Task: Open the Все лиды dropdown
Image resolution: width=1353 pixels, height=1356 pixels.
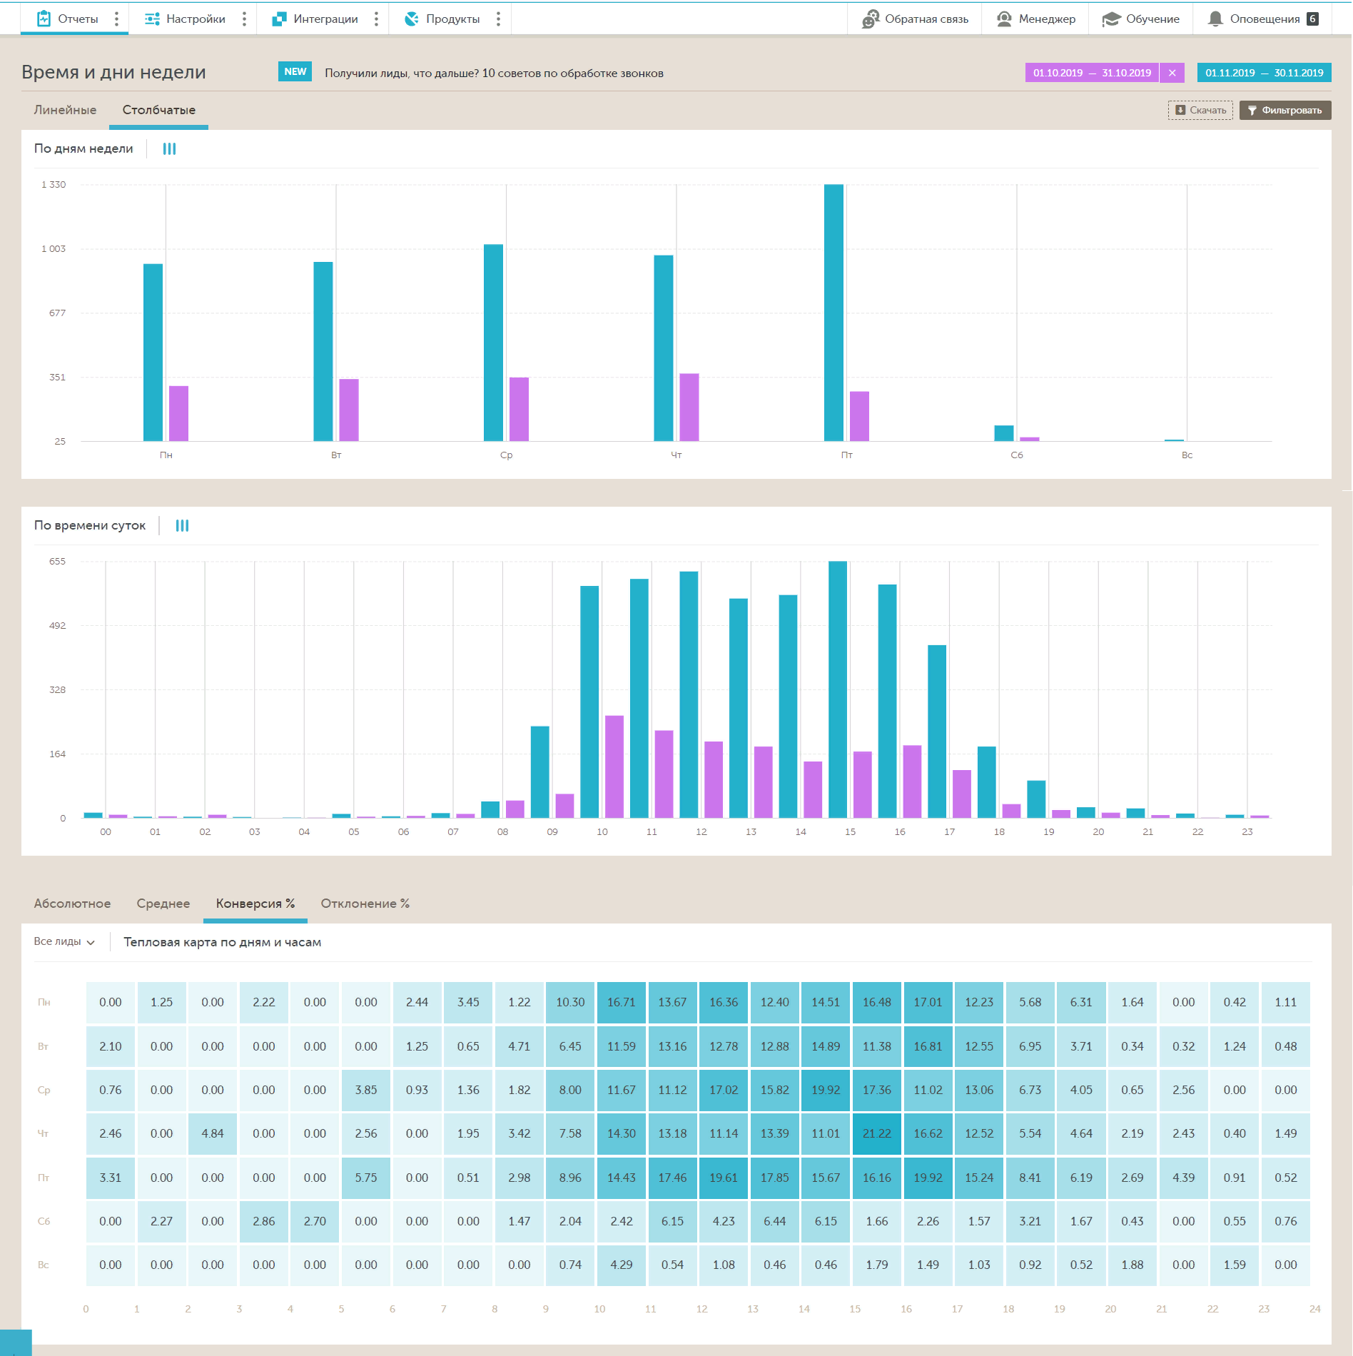Action: tap(64, 942)
